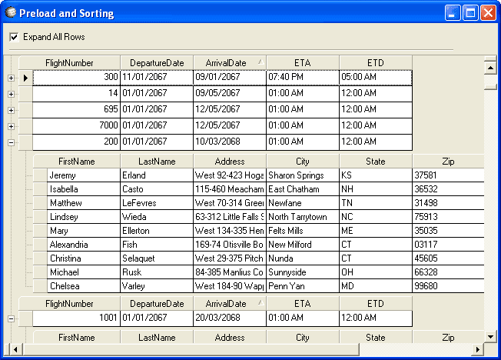Viewport: 501px width, 360px height.
Task: Click sort arrow in top ArrivalDate header
Action: (x=260, y=62)
